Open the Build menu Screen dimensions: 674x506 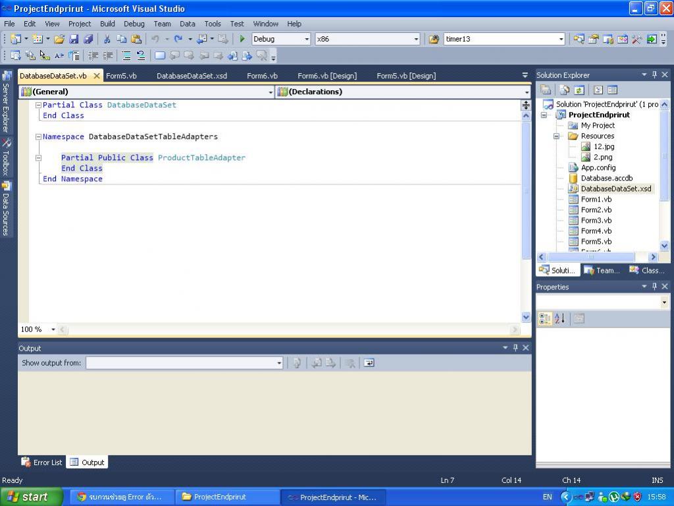pyautogui.click(x=107, y=24)
